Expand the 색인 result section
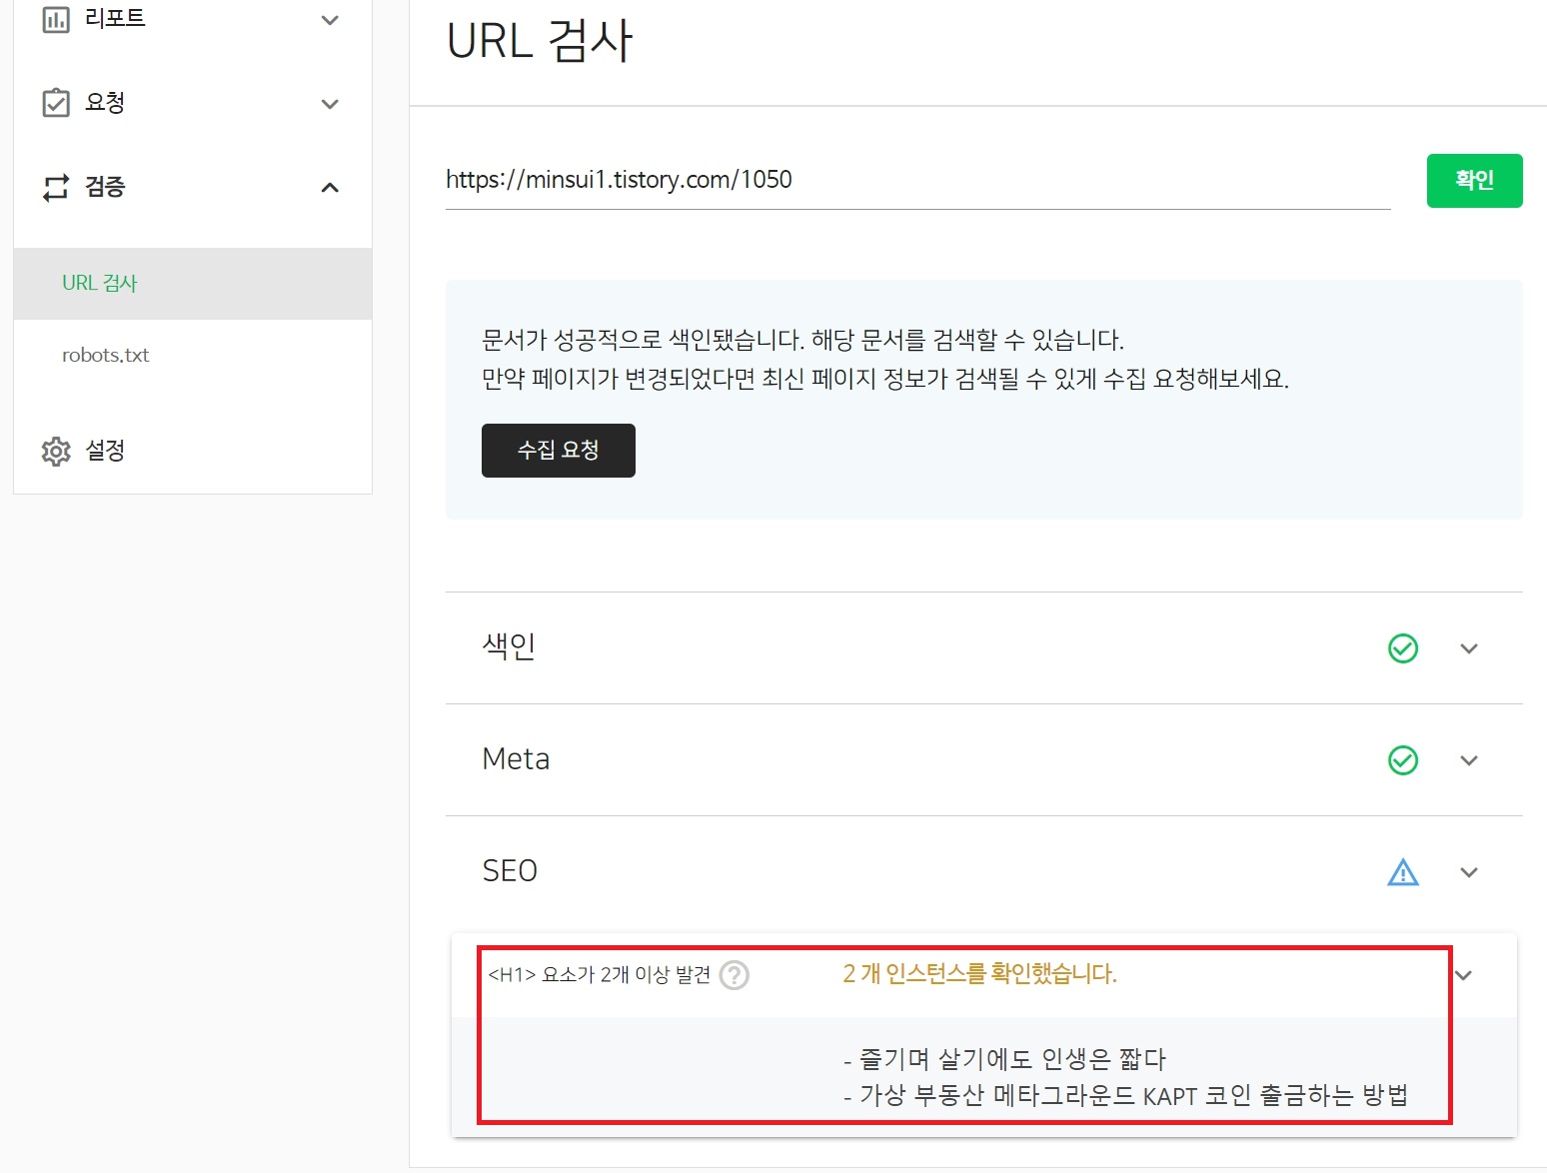This screenshot has height=1173, width=1547. tap(1469, 648)
